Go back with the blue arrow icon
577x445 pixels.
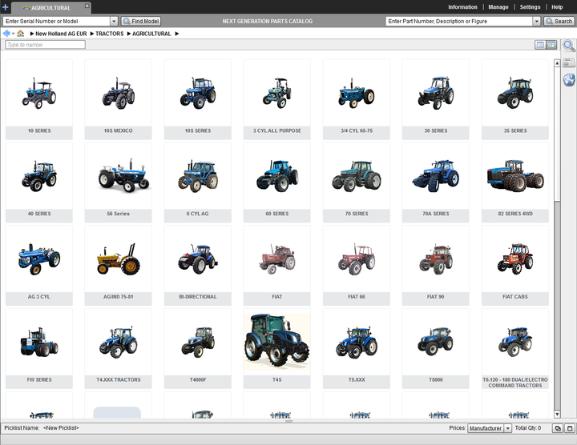[6, 34]
